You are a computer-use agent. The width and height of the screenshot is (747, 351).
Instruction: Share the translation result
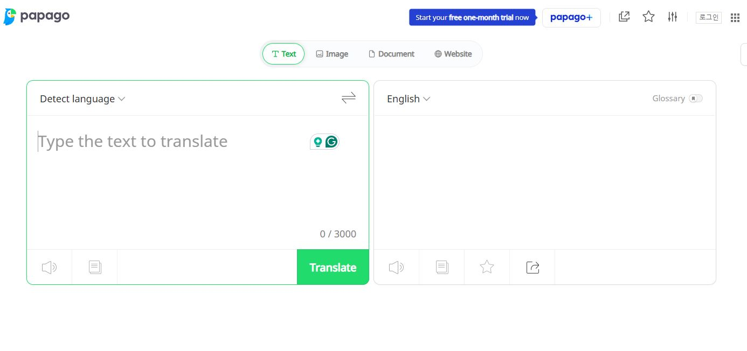pos(532,267)
